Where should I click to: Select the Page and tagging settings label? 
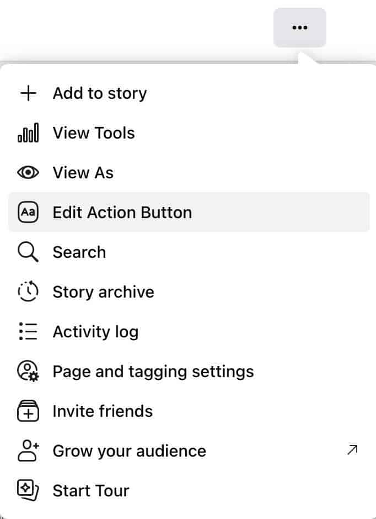(x=153, y=372)
